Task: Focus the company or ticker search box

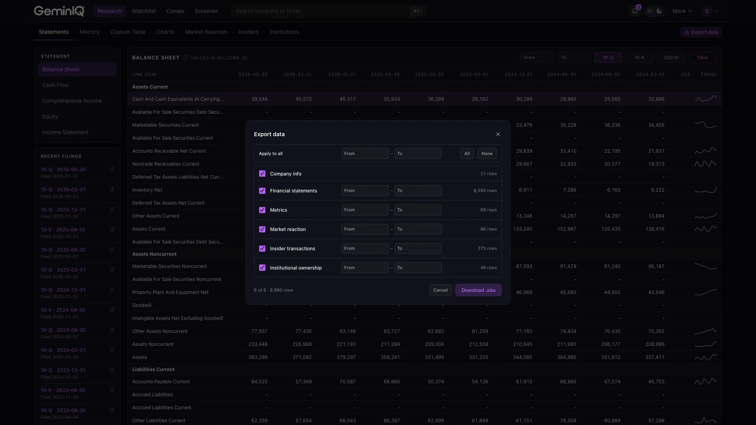Action: (328, 11)
